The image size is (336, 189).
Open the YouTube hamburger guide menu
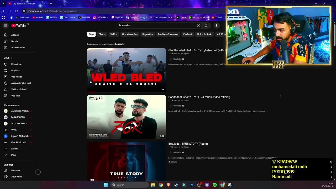pyautogui.click(x=6, y=25)
